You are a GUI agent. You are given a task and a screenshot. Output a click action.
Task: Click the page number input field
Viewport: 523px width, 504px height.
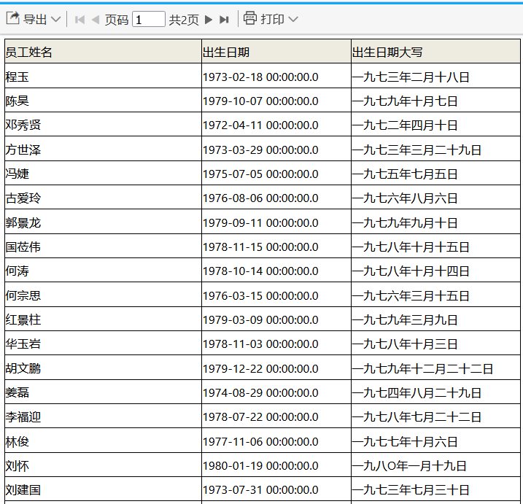[148, 19]
